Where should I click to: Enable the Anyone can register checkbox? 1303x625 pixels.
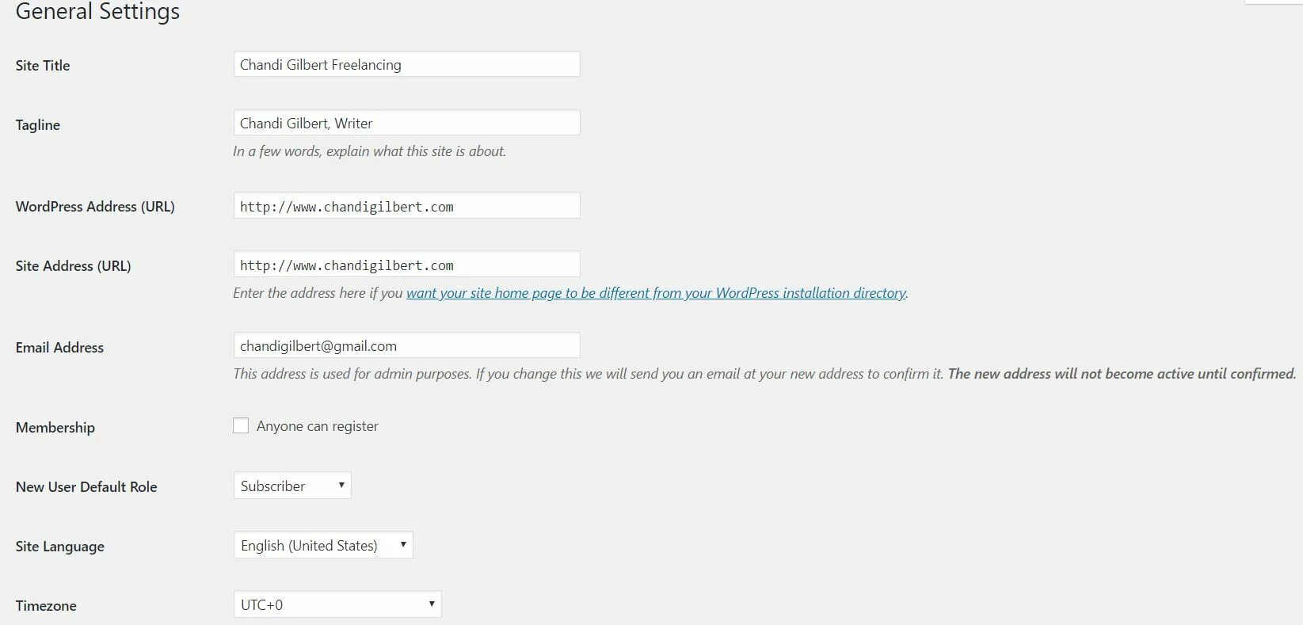tap(241, 426)
